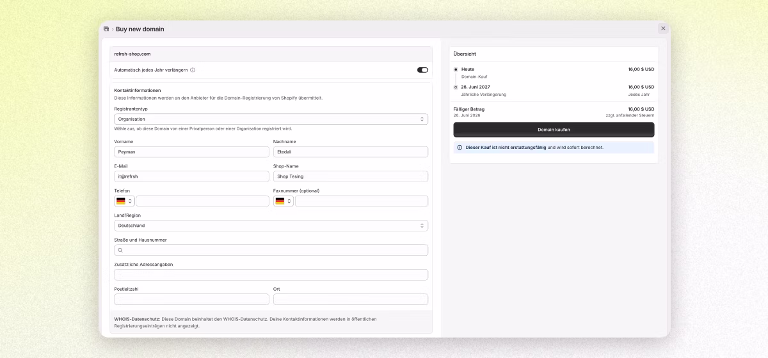Click the Zusätzliche Adressangaben field
Screen dimensions: 768x358
pos(271,275)
